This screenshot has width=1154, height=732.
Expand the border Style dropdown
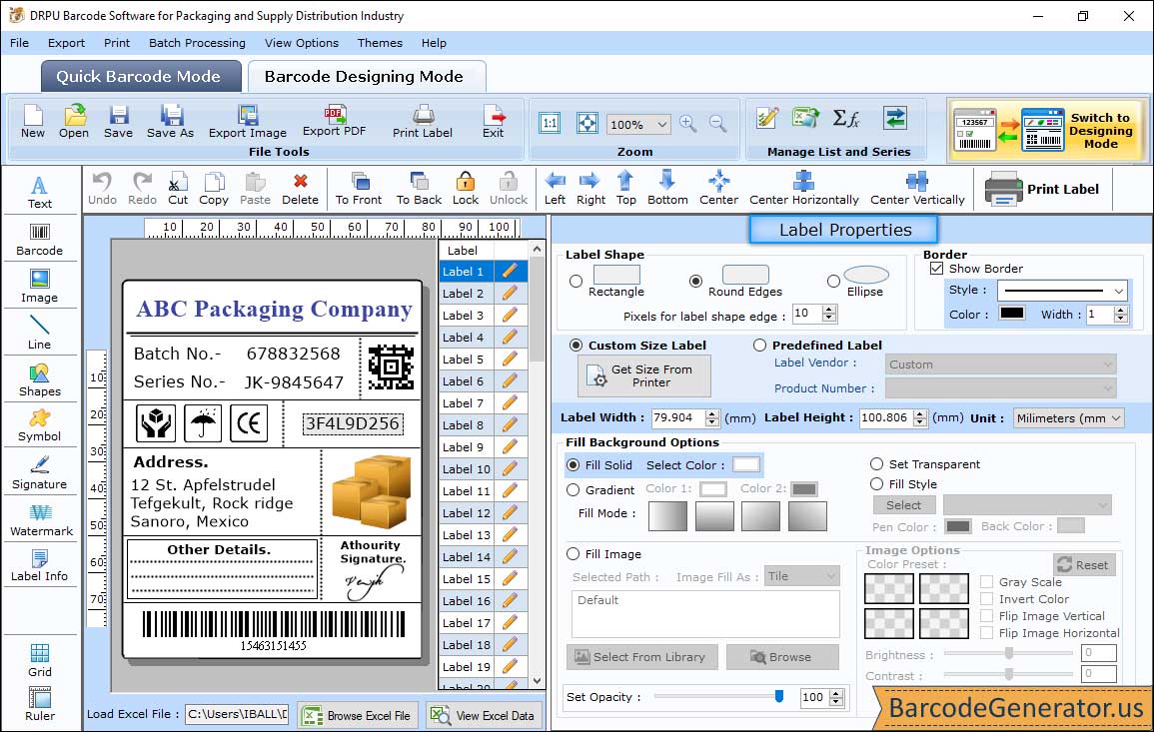tap(1062, 291)
